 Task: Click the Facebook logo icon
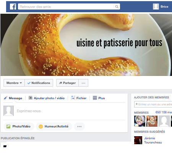(x=13, y=6)
